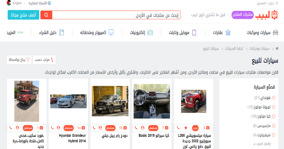The width and height of the screenshot is (284, 149).
Task: Click أضف منتج مجانا button
Action: tap(23, 15)
